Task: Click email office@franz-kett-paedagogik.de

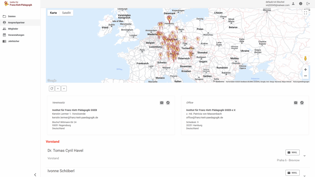Action: (x=205, y=118)
